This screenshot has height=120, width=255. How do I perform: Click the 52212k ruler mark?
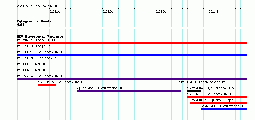(108, 11)
